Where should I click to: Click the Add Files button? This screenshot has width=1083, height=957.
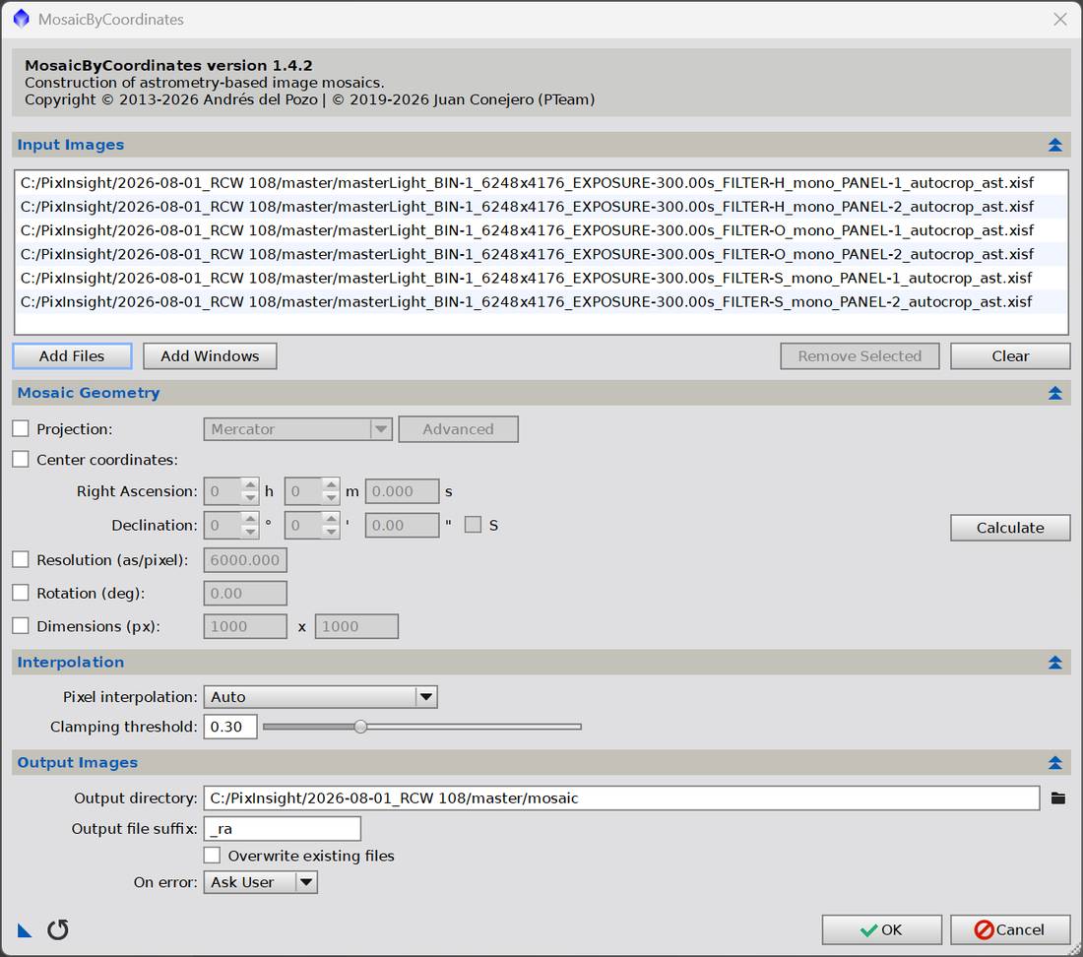point(72,356)
